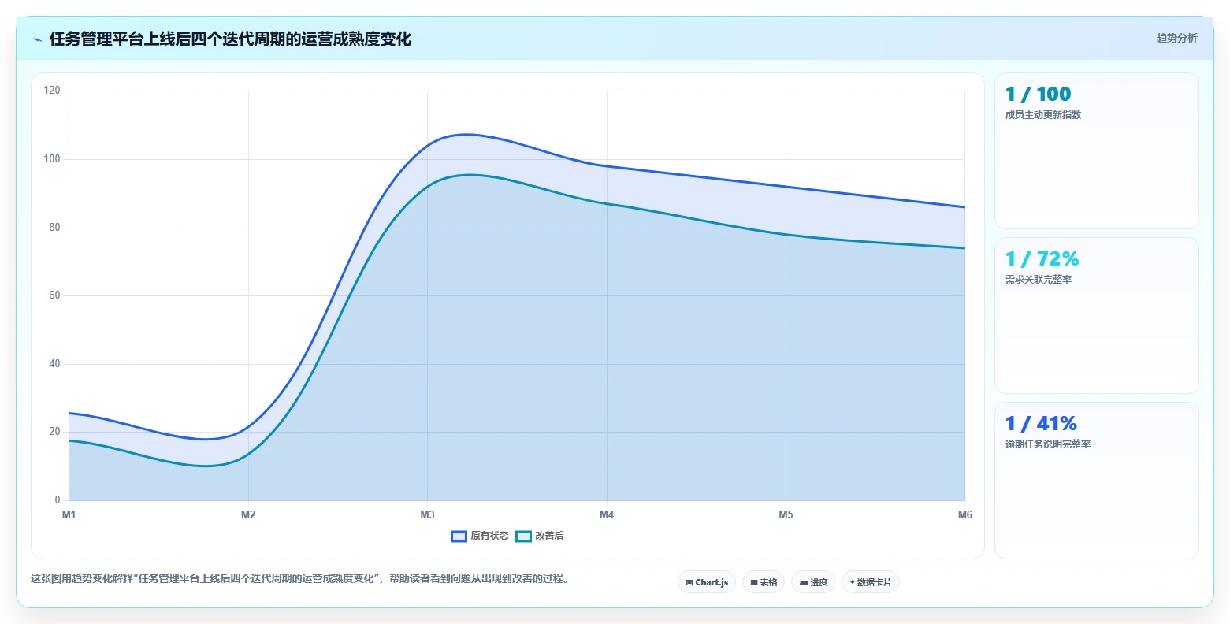Click the chart description sentence below chart

tap(300, 578)
